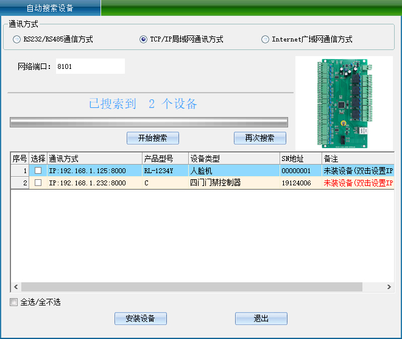Select cell IP:192.168.1.232:8000

click(x=94, y=183)
